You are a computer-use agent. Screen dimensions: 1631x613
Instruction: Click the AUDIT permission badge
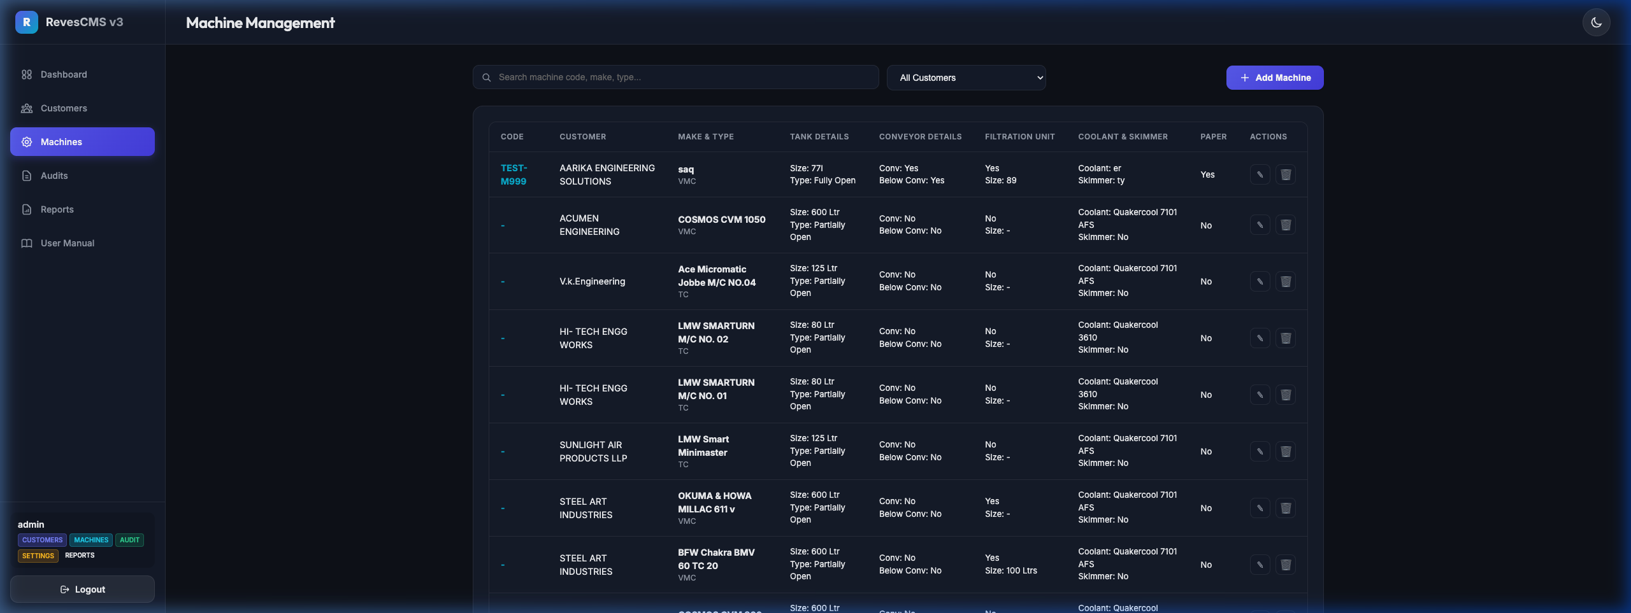coord(129,540)
